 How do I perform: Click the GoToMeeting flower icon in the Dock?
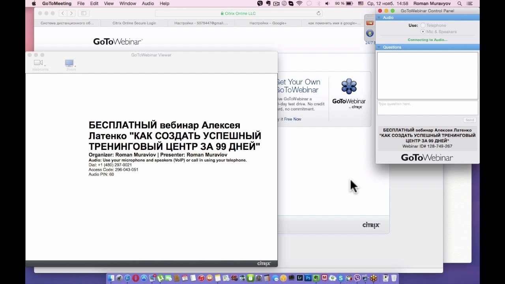pyautogui.click(x=374, y=278)
